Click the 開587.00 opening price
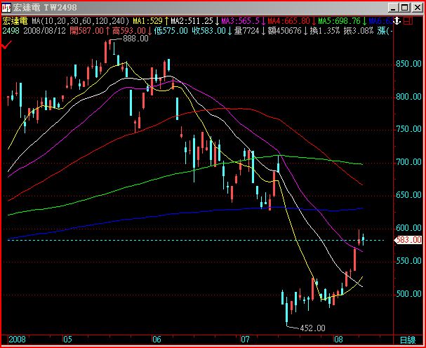426x348 pixels. pyautogui.click(x=86, y=31)
